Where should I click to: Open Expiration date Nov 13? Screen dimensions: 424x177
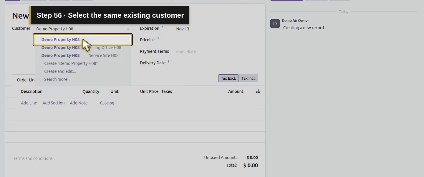[183, 29]
